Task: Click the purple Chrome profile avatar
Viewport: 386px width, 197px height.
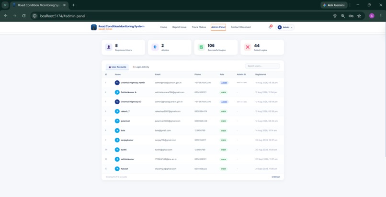Action: pos(372,16)
